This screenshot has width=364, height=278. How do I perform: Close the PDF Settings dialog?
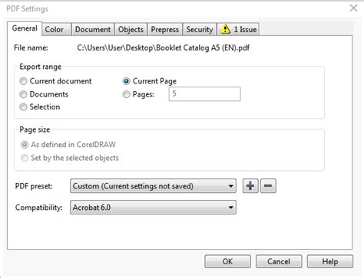(x=353, y=8)
